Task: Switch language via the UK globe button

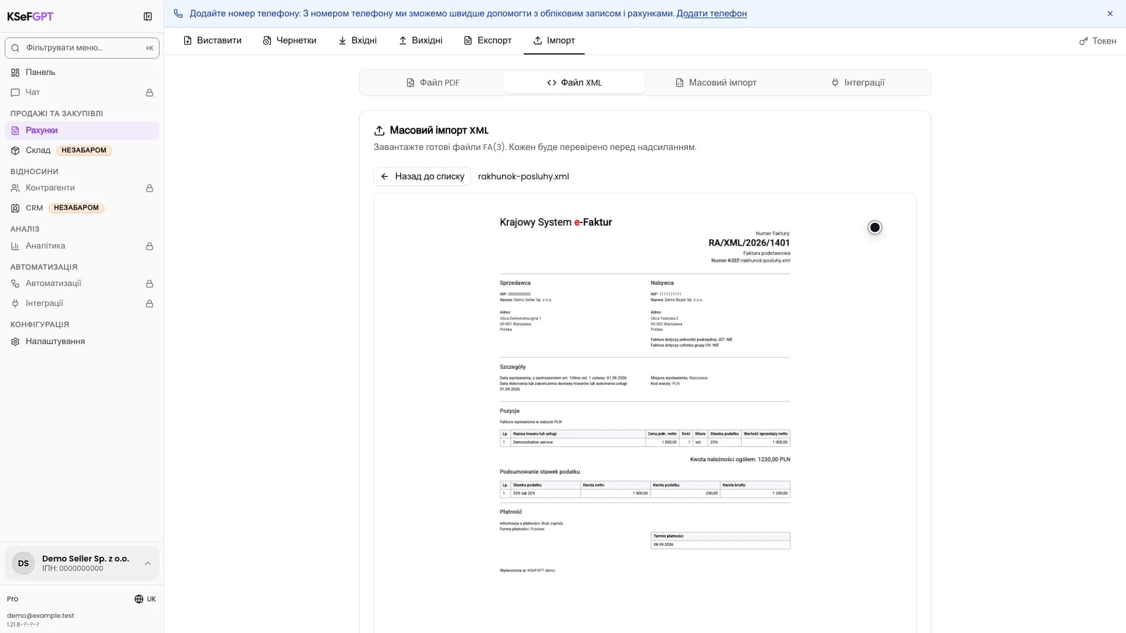Action: click(145, 599)
